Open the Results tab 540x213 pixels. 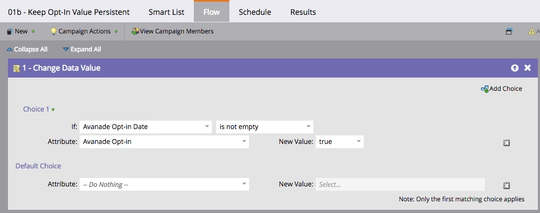tap(303, 12)
